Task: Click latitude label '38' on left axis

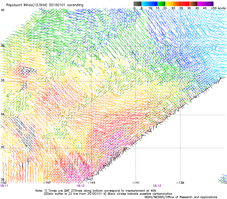Action: 2,46
